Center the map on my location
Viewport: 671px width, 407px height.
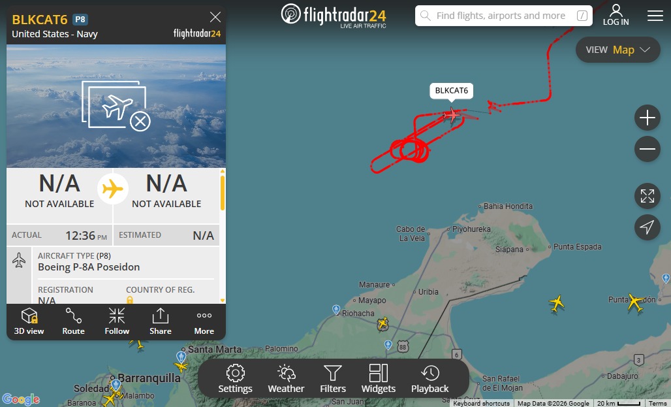pos(648,227)
